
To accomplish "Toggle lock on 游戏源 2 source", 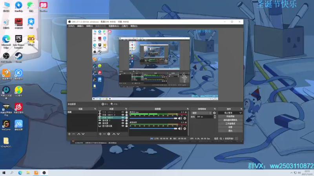I will pos(126,120).
